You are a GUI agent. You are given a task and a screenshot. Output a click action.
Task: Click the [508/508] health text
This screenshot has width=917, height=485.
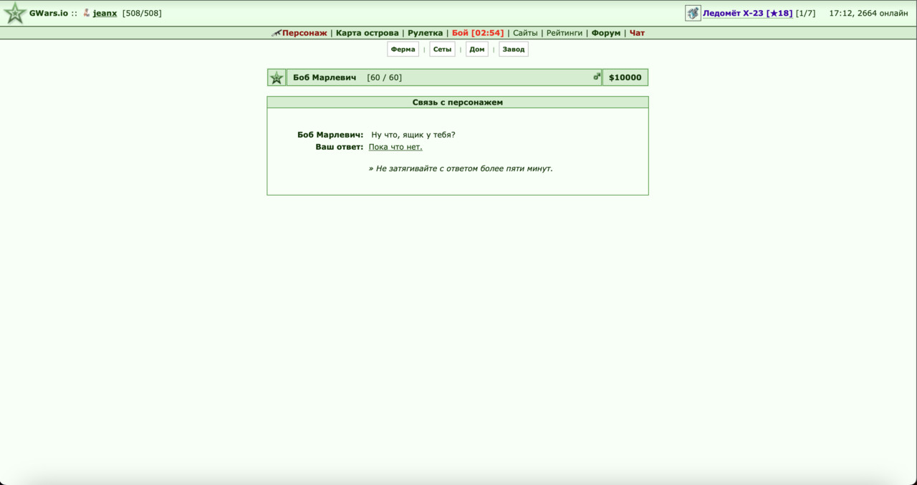142,13
